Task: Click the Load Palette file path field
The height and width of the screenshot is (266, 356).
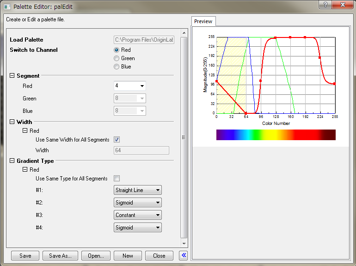Action: point(144,40)
